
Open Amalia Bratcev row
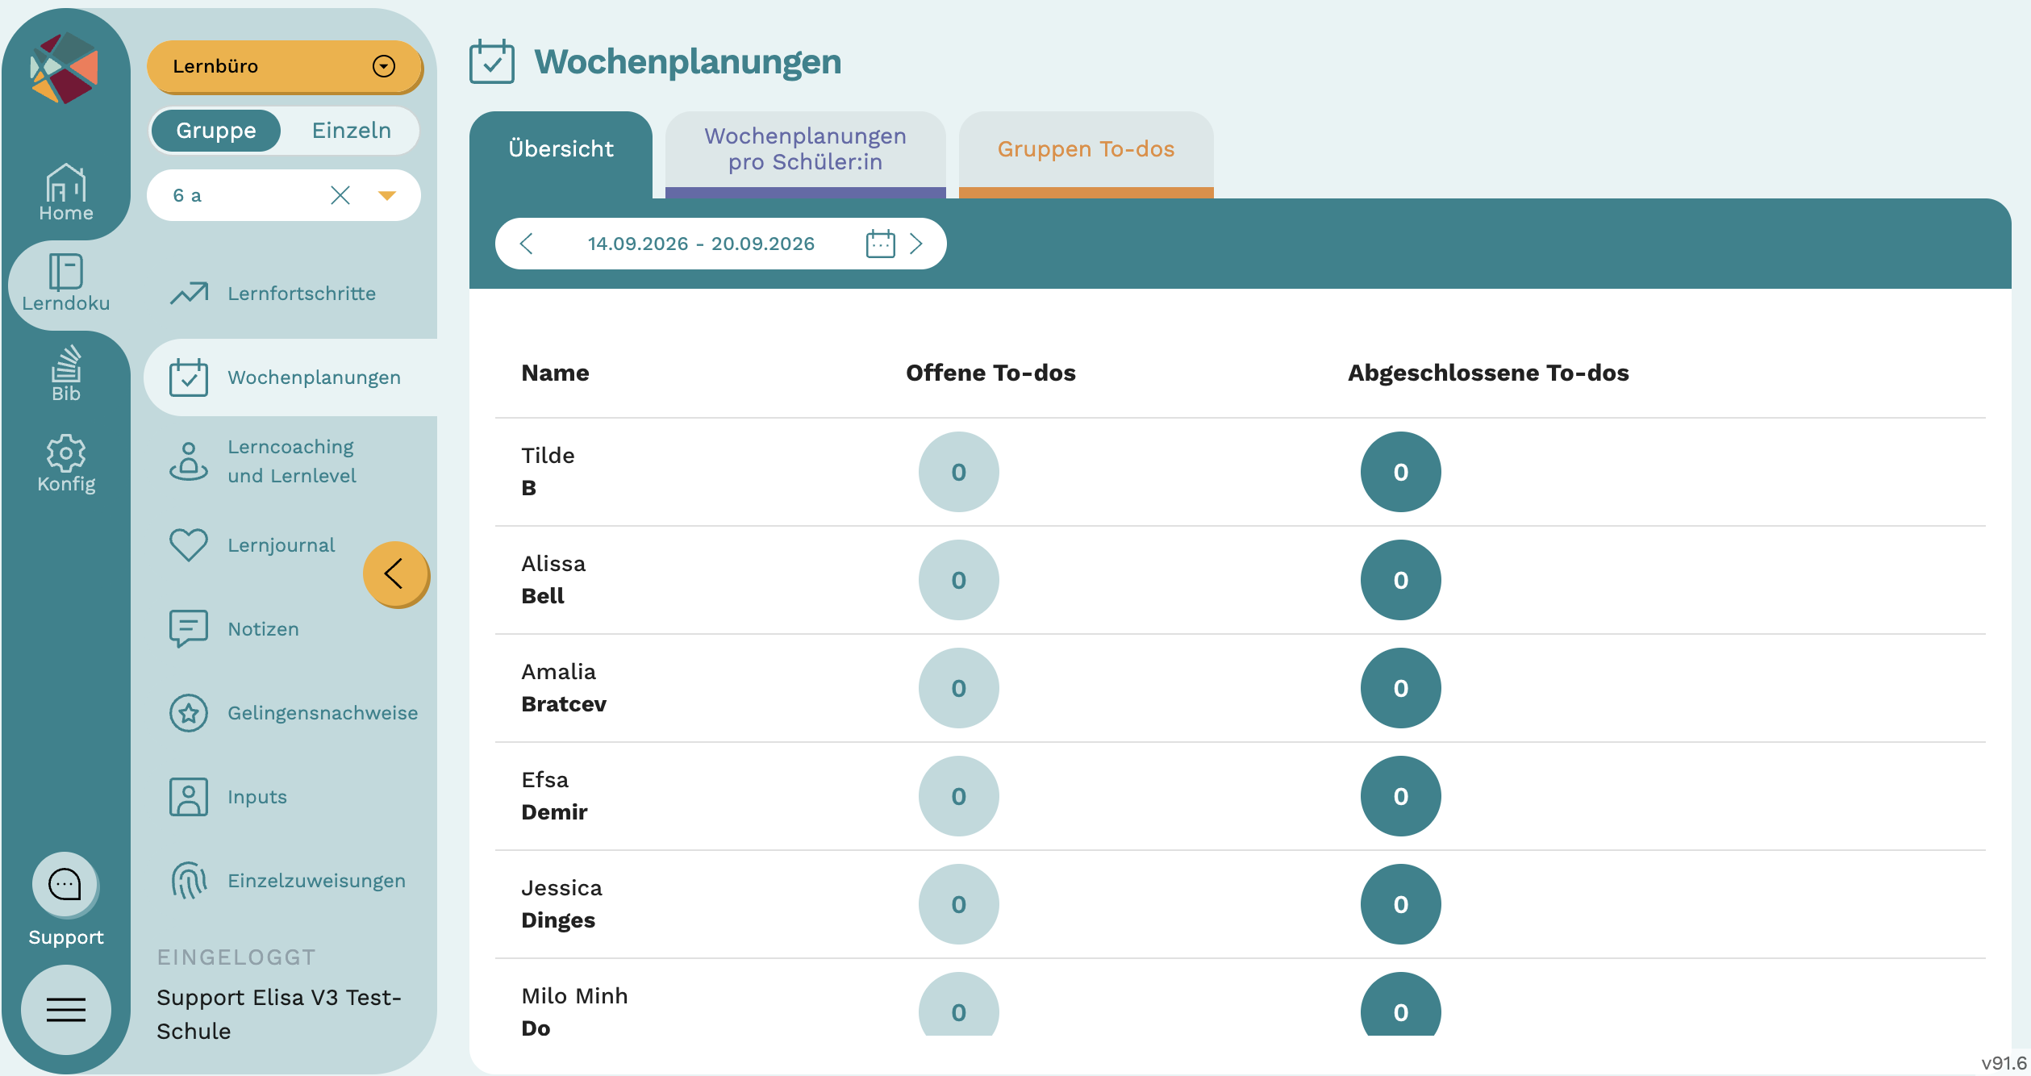tap(1241, 688)
